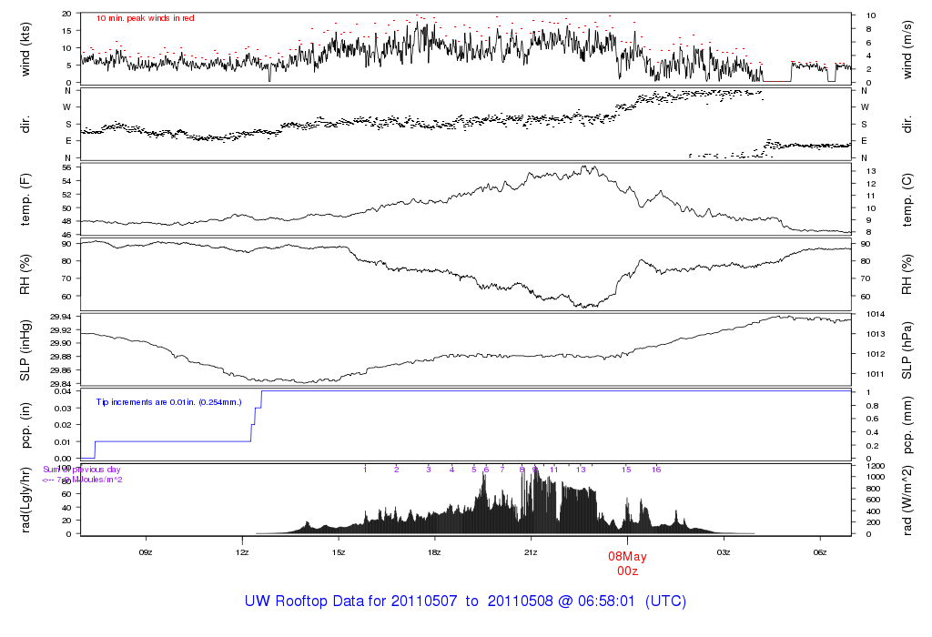Select the '29.84' pressure tick value
The image size is (932, 637).
[61, 384]
